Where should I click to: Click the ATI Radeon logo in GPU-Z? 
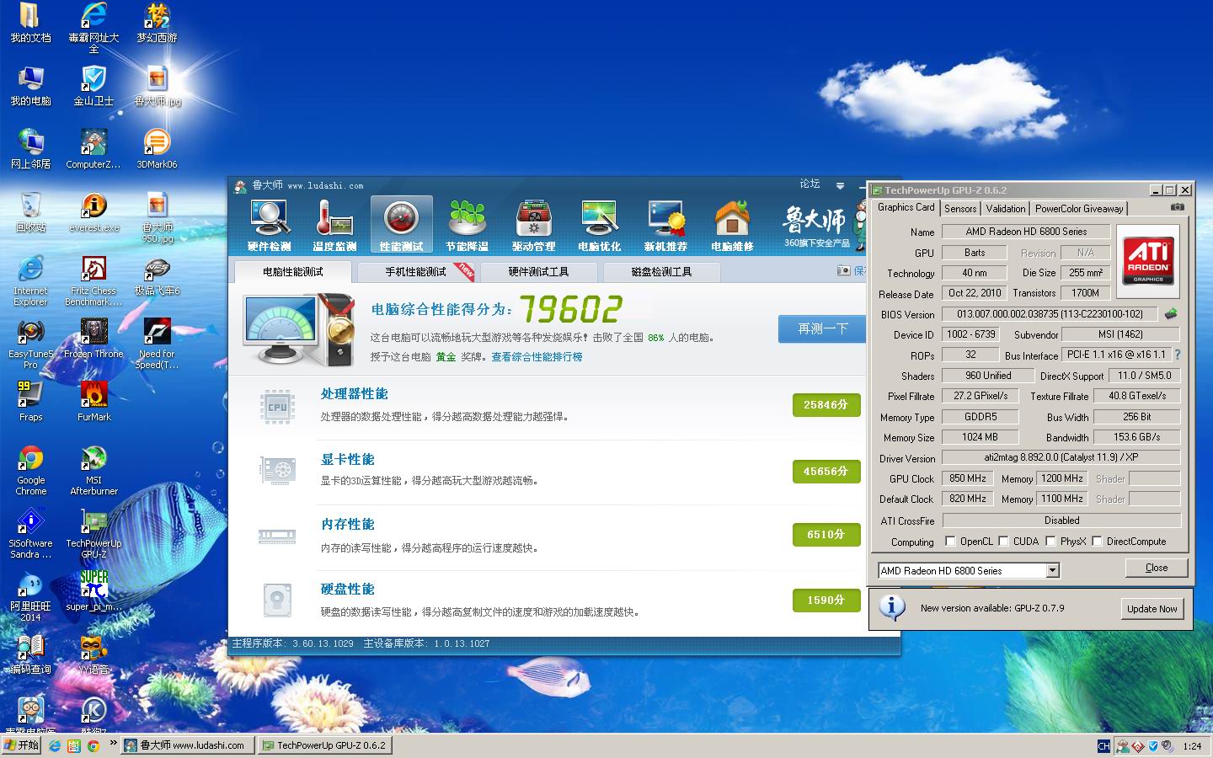pyautogui.click(x=1147, y=261)
